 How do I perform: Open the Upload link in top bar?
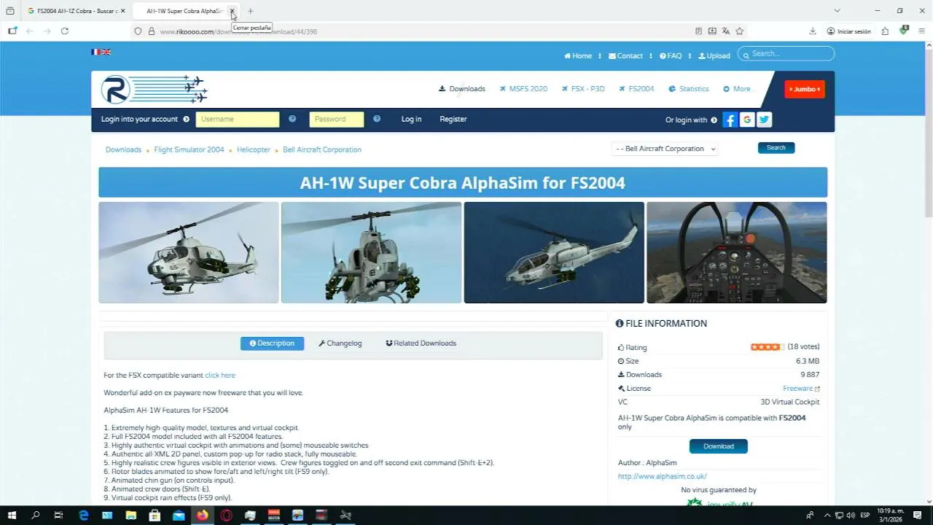tap(714, 55)
